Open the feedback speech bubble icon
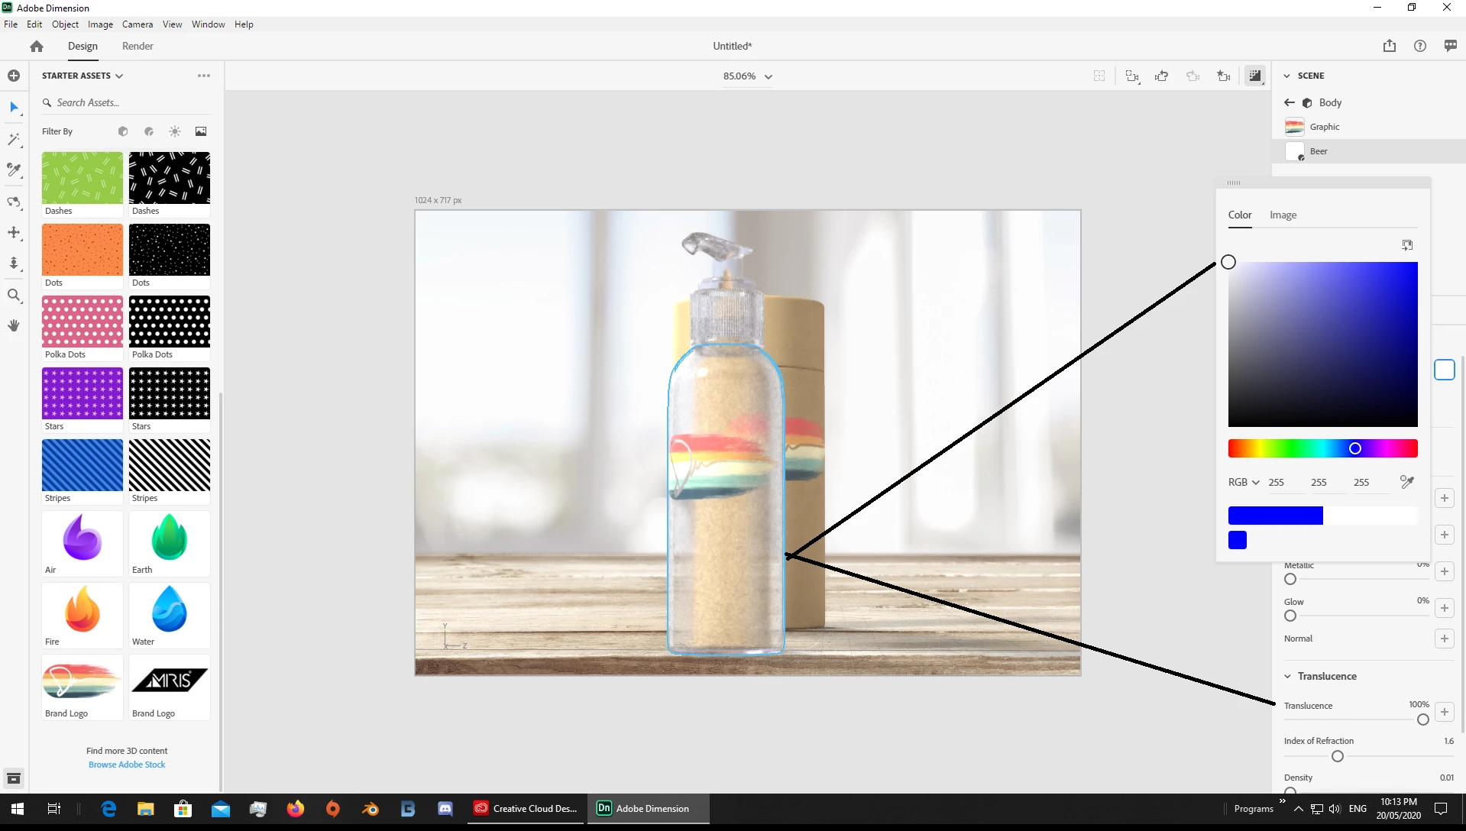The image size is (1466, 831). [1451, 46]
